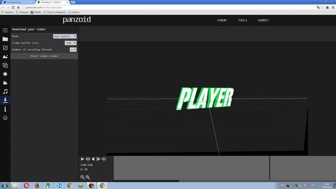
Task: Open the 3D objects cube panel
Action: [5, 65]
